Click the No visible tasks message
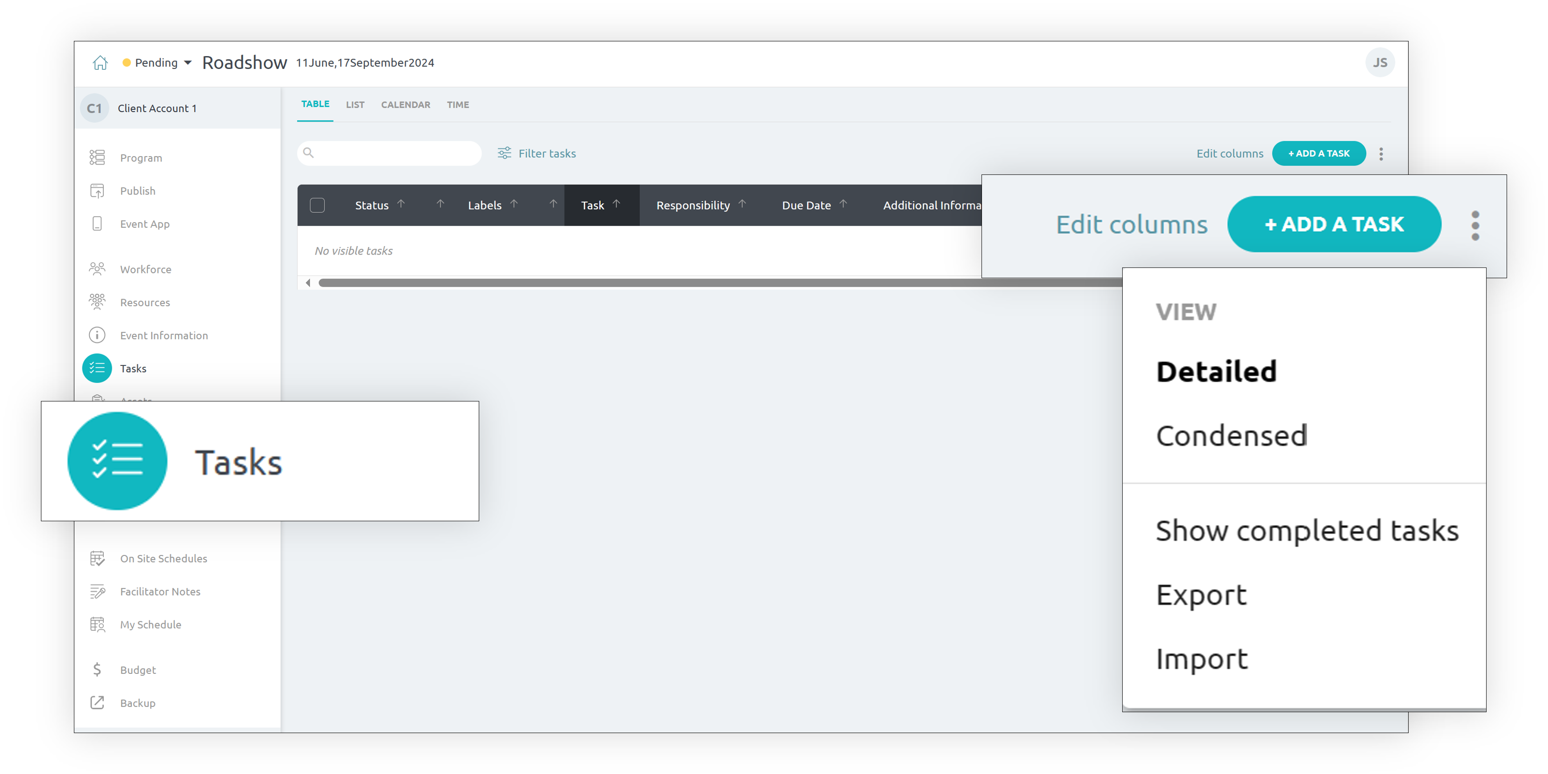 [x=353, y=251]
